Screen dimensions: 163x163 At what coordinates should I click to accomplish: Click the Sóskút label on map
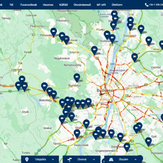pos(47,128)
